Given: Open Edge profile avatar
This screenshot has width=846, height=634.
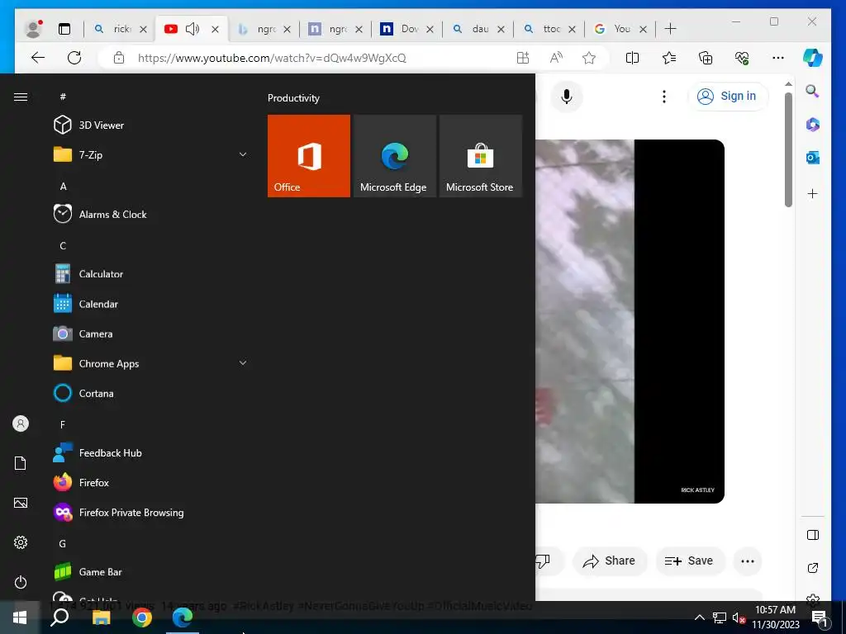Looking at the screenshot, I should [34, 29].
